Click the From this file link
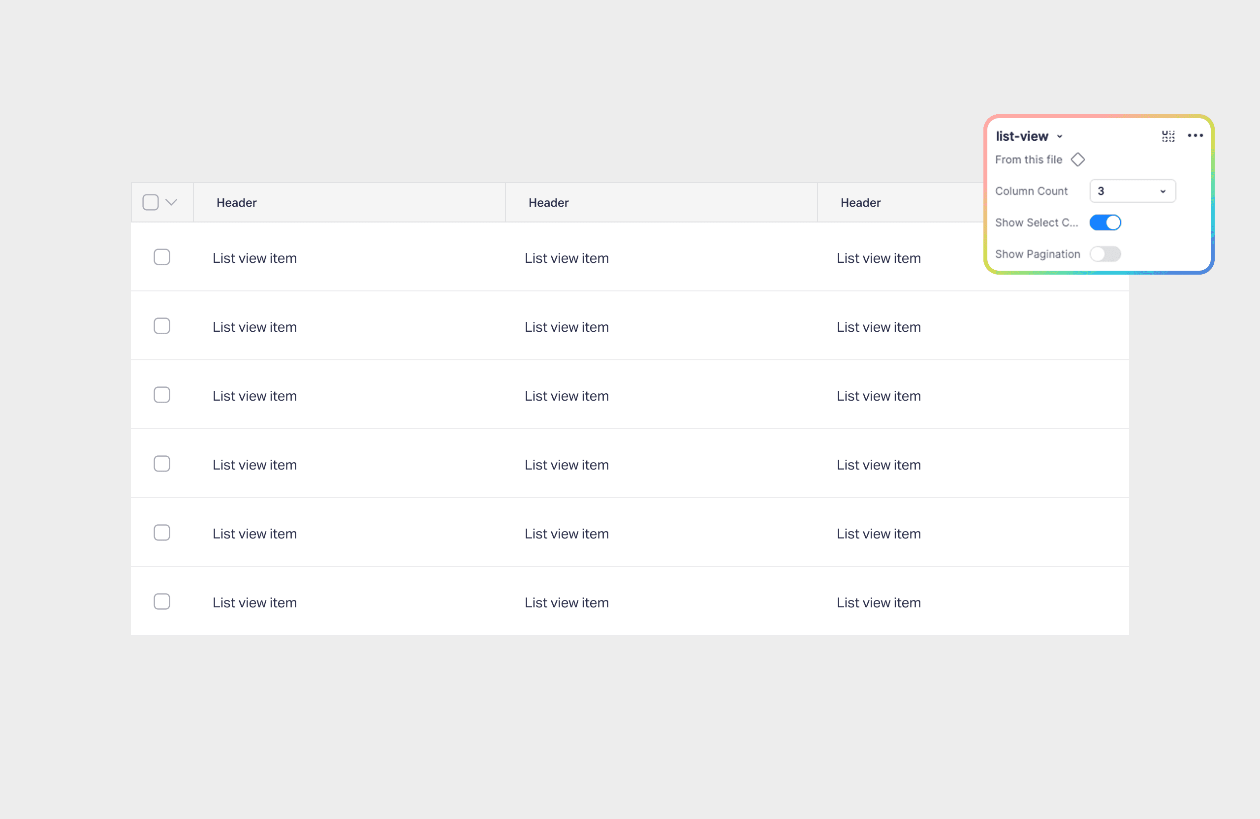Viewport: 1260px width, 819px height. pyautogui.click(x=1028, y=159)
